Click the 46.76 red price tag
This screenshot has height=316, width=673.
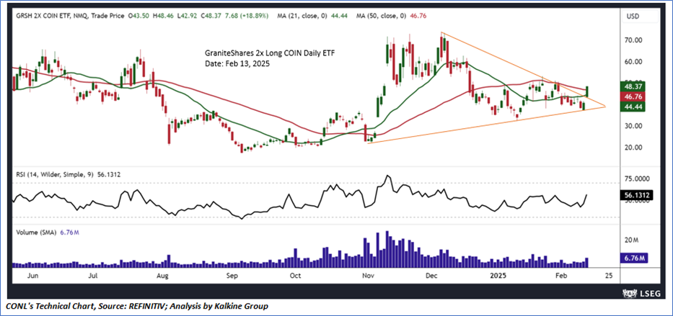[633, 96]
